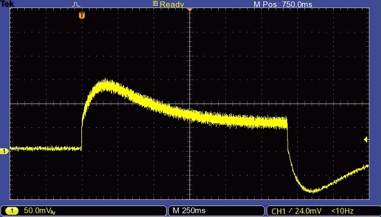Select the yellow channel 1 badge in readout
The image size is (381, 217).
click(x=12, y=211)
